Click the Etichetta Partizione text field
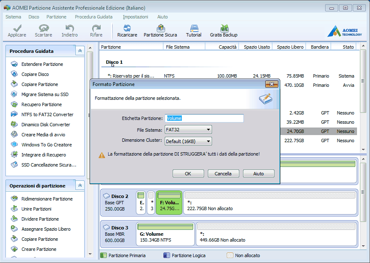 point(204,118)
